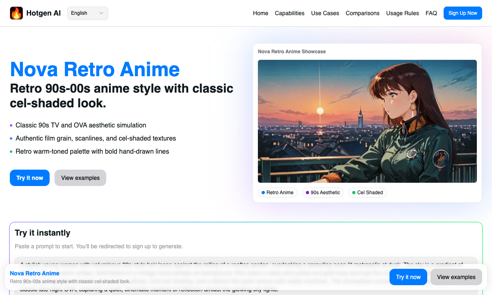Select the Retro Anime tag pill
This screenshot has width=492, height=295.
point(278,192)
